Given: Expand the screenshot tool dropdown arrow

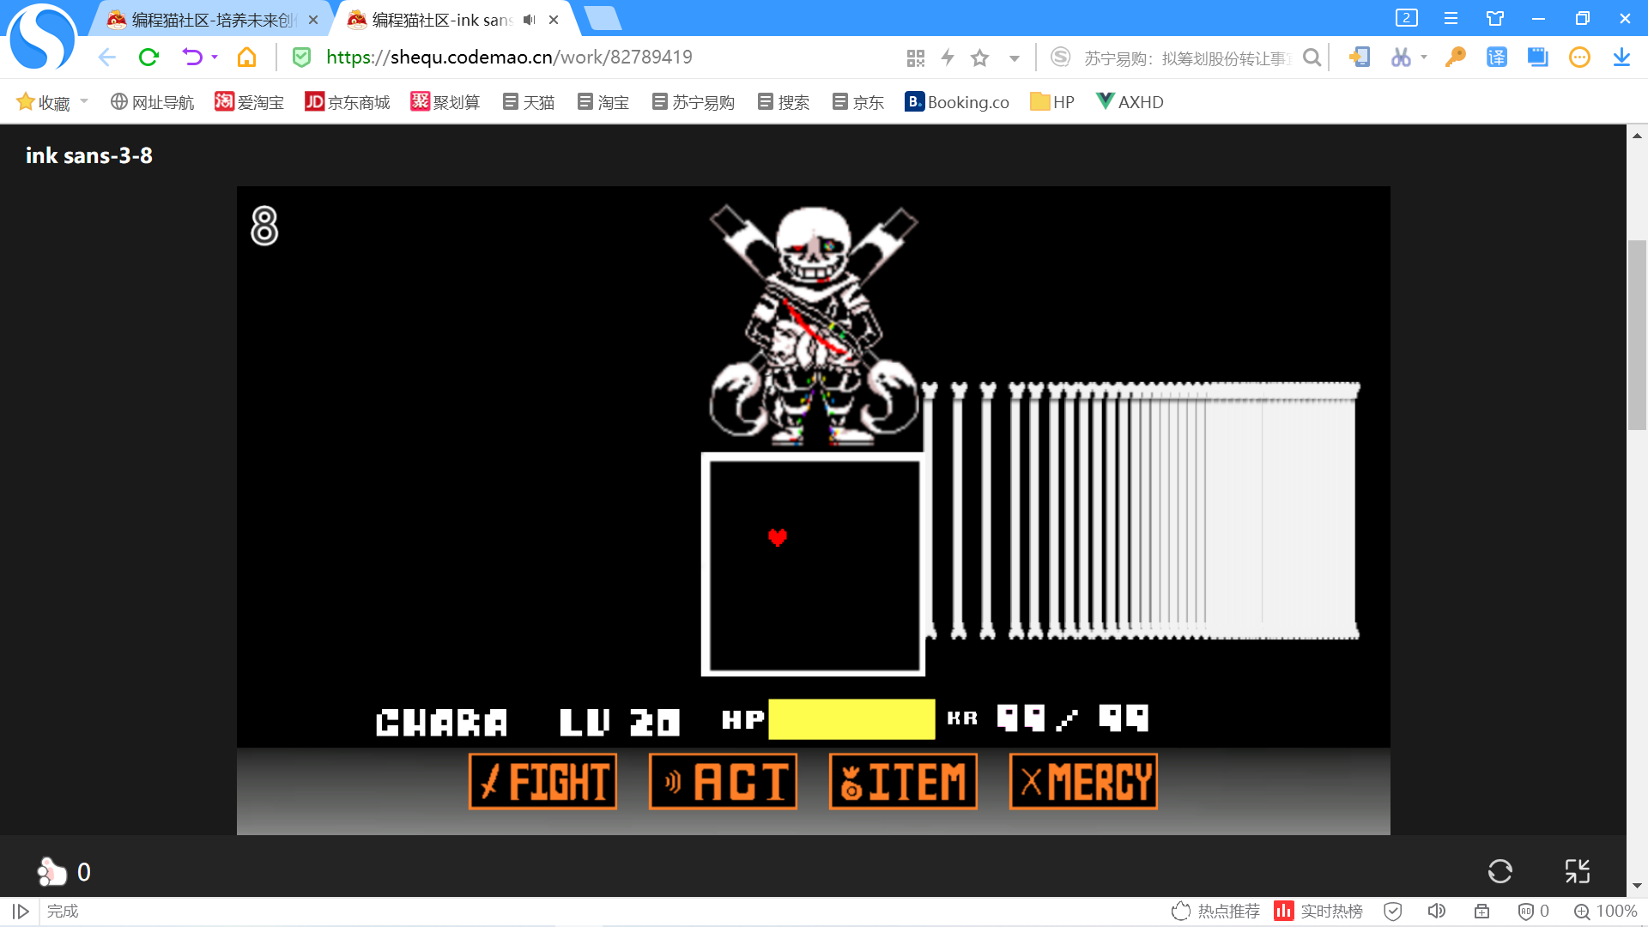Looking at the screenshot, I should point(1424,58).
